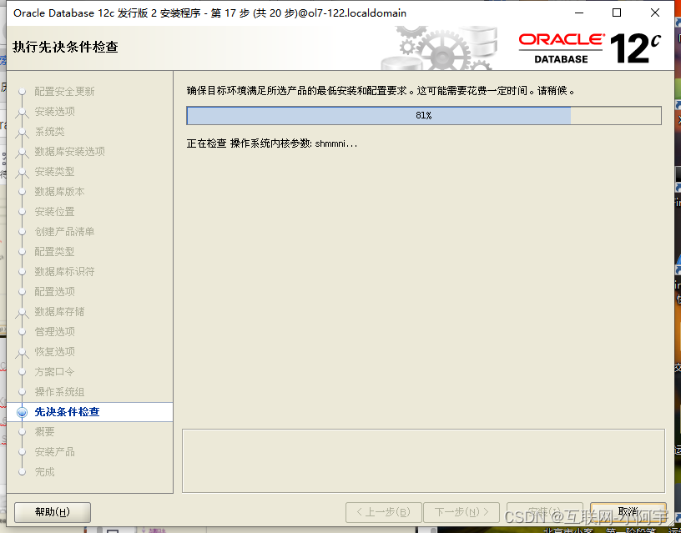
Task: Click the empty details box at bottom
Action: pos(423,461)
